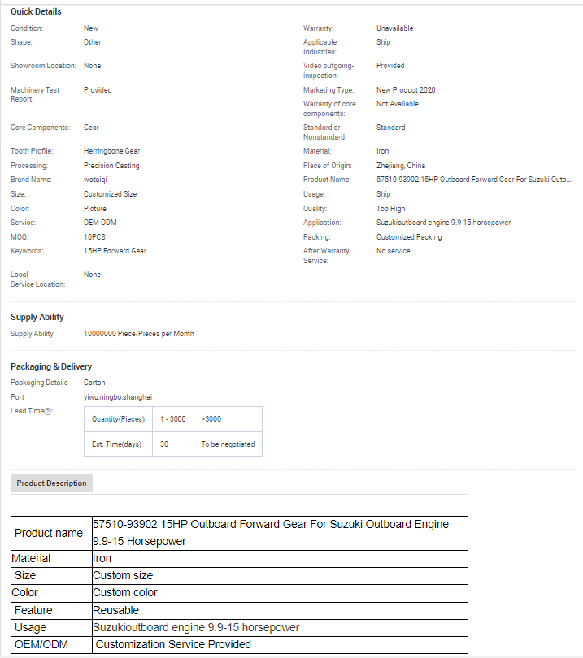Select the To be negotiated cell

point(228,444)
